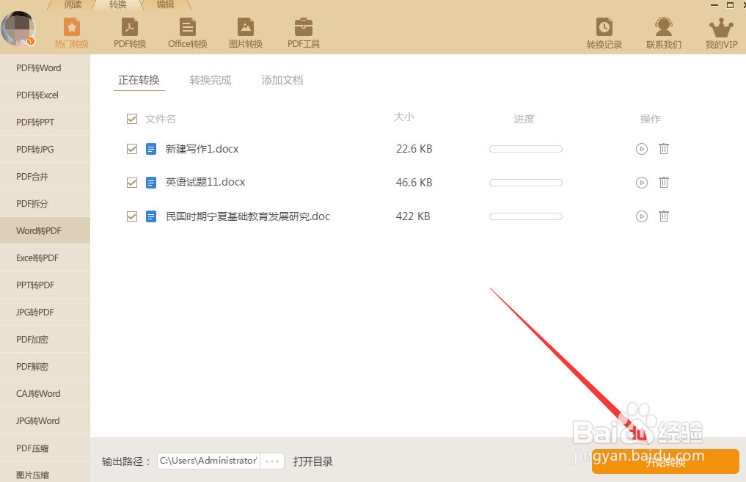Screen dimensions: 746x482
Task: Uncheck 民国时期宁夏基础教育发展研究.doc
Action: (132, 216)
